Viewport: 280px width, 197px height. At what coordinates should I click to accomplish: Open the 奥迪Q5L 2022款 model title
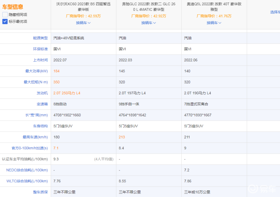click(x=214, y=7)
